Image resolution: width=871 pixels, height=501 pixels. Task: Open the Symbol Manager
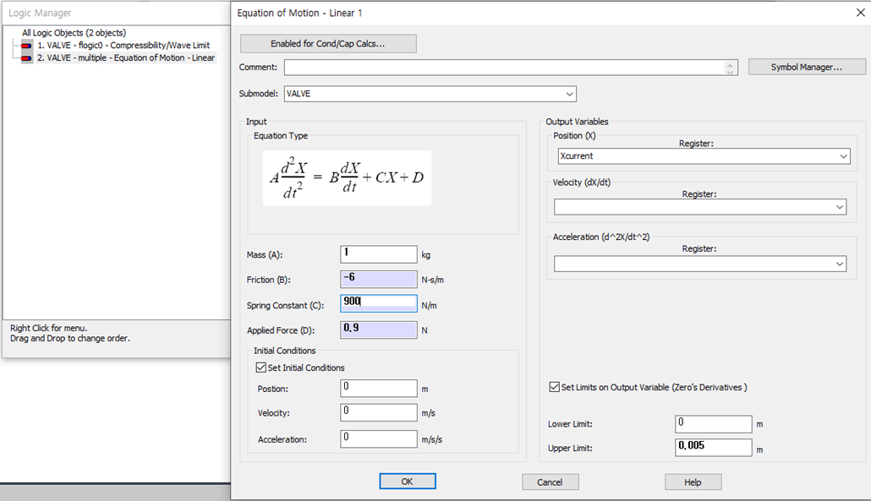tap(807, 67)
